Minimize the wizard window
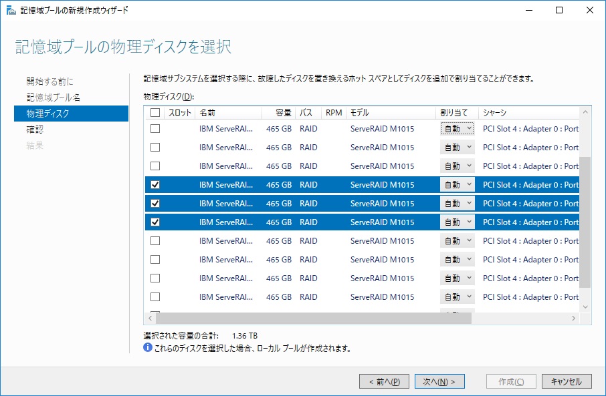Screen dimensions: 606x396 [530, 10]
